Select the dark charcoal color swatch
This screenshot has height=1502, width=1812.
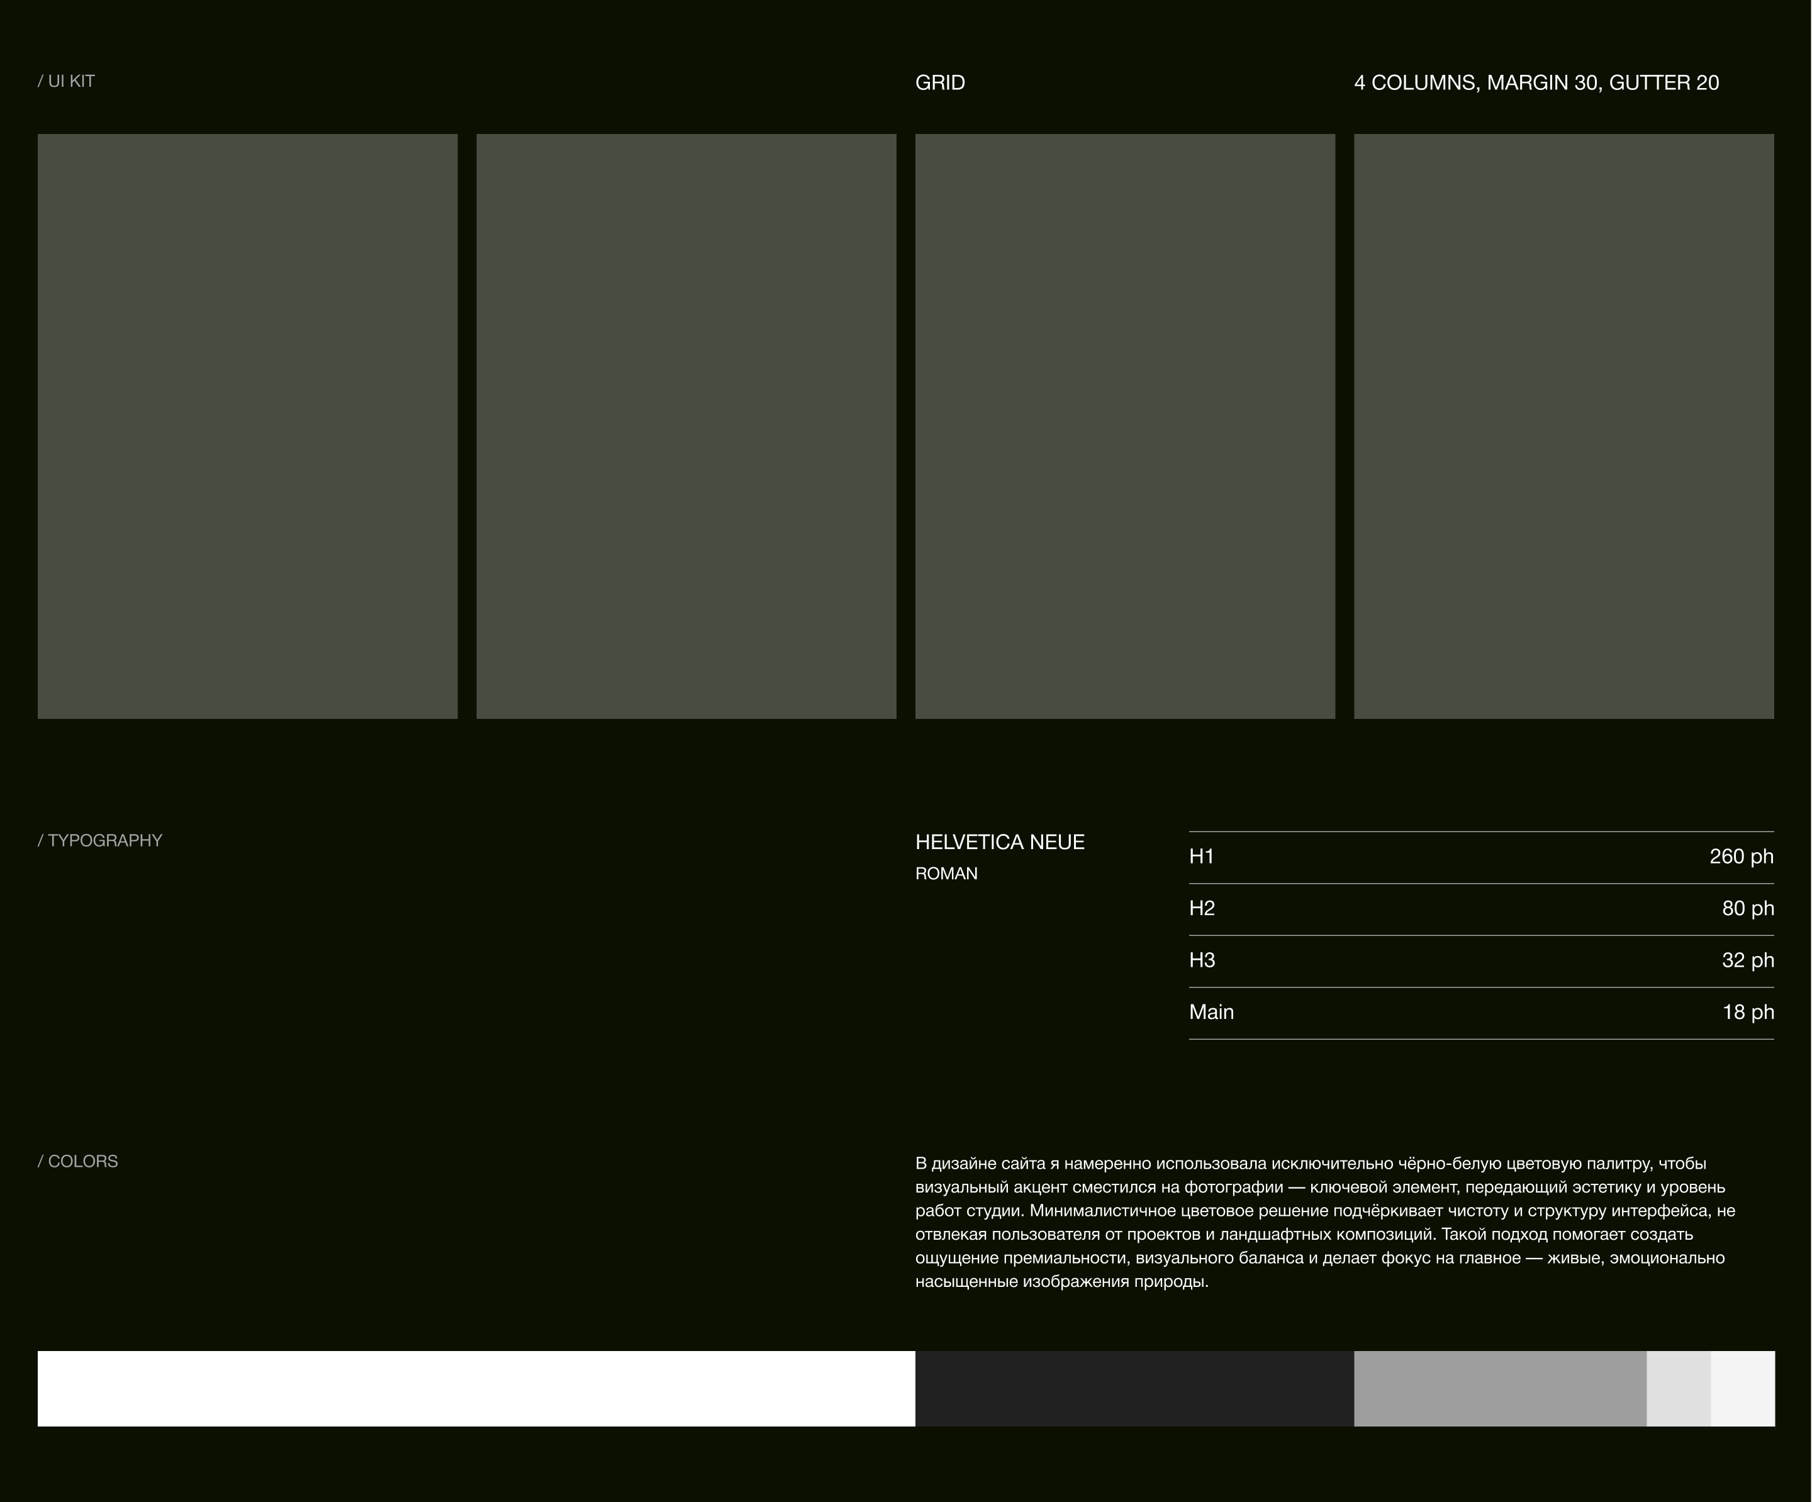click(x=1134, y=1388)
